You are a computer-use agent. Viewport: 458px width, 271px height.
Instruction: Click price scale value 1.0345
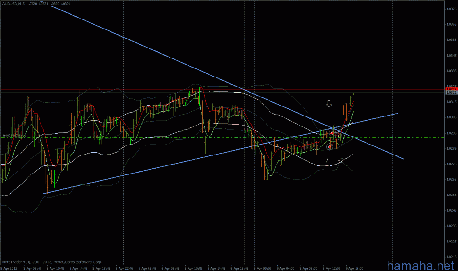[x=451, y=56]
